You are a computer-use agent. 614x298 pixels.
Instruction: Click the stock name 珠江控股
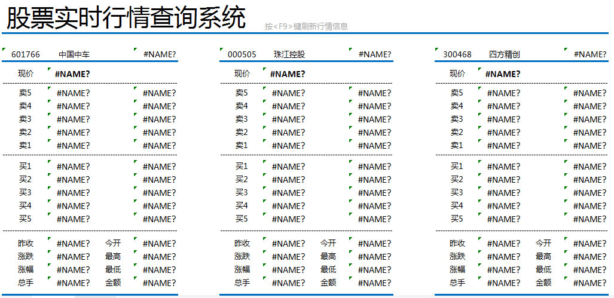click(x=289, y=54)
